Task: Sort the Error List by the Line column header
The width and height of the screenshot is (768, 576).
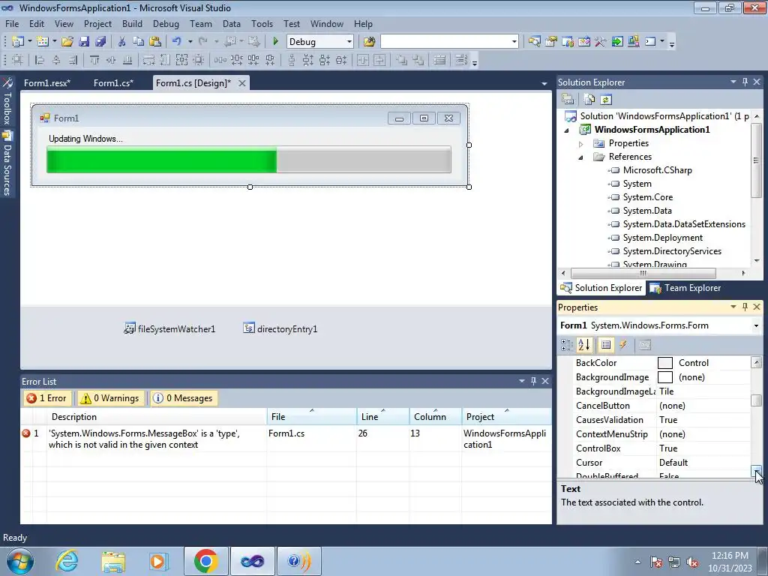Action: point(382,417)
